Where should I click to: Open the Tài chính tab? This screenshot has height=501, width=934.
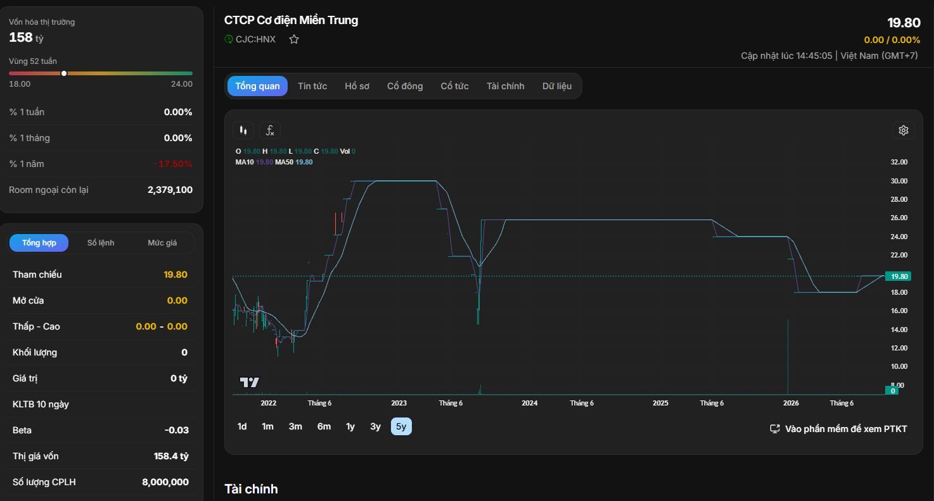click(505, 86)
